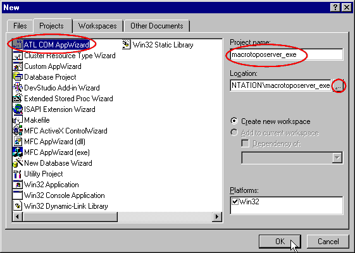This screenshot has width=355, height=253.
Task: Switch to the Files tab
Action: [20, 26]
